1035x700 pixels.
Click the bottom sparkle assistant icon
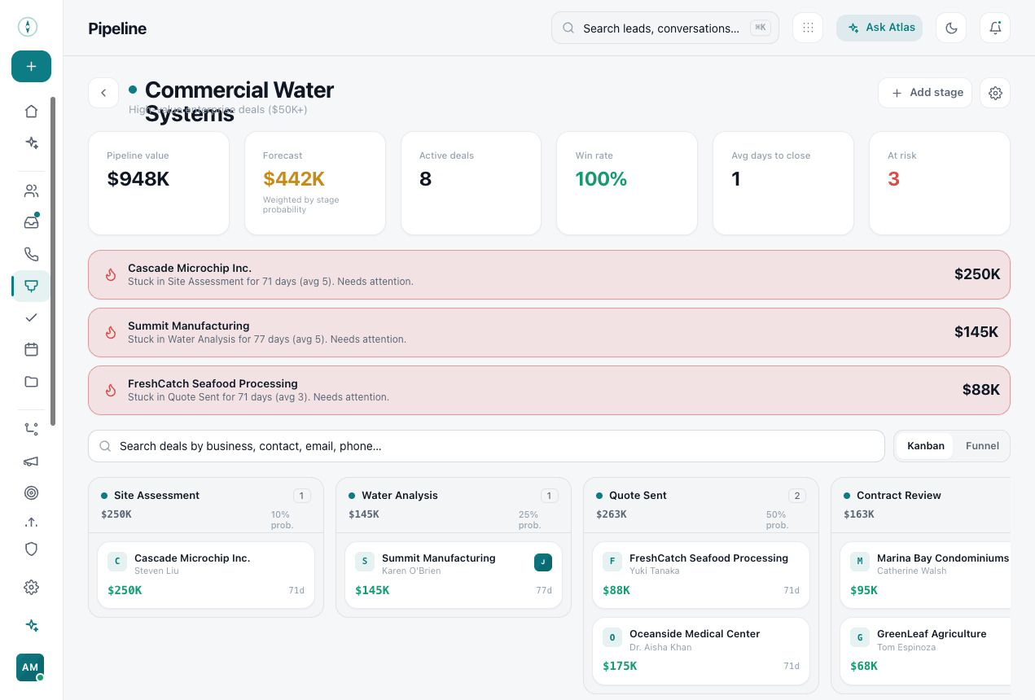(x=31, y=625)
